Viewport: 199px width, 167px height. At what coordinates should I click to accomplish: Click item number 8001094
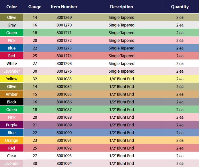pyautogui.click(x=64, y=164)
